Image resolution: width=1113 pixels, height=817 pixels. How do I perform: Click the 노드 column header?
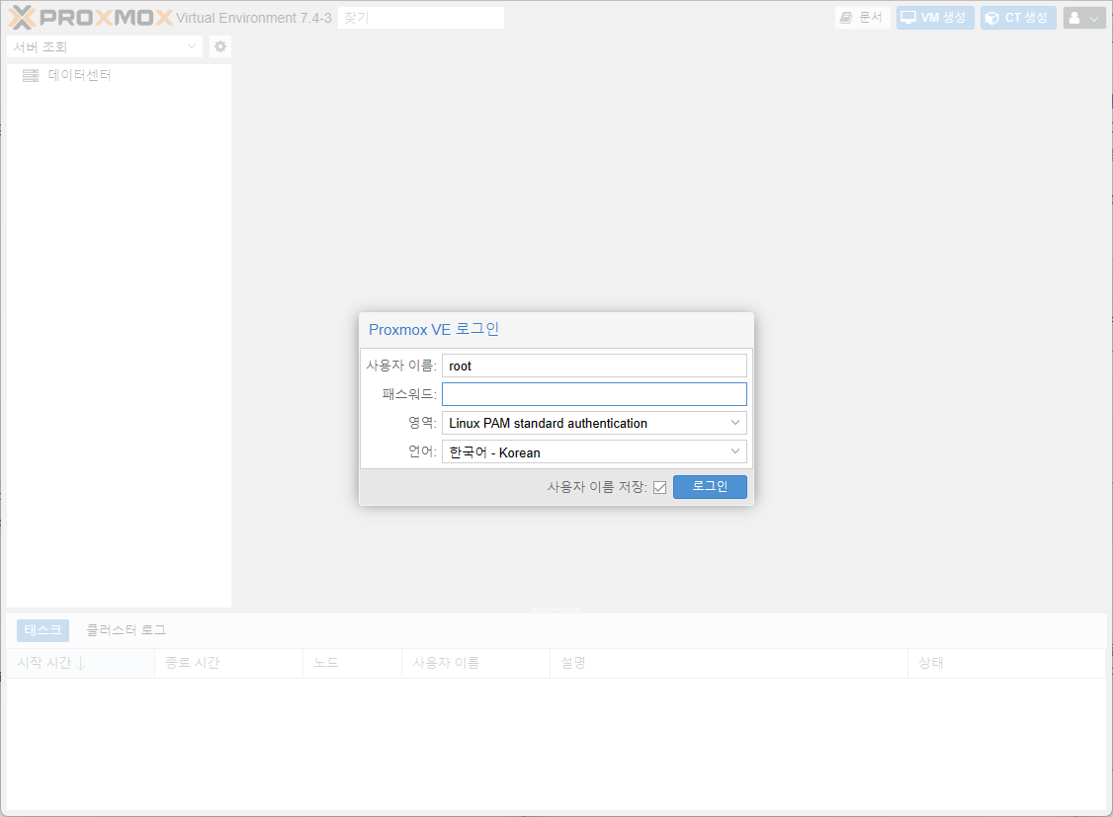[352, 663]
